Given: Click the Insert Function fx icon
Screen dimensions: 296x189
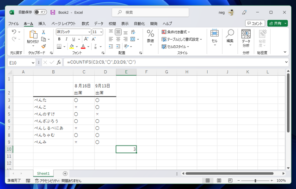Looking at the screenshot, I should (x=59, y=62).
